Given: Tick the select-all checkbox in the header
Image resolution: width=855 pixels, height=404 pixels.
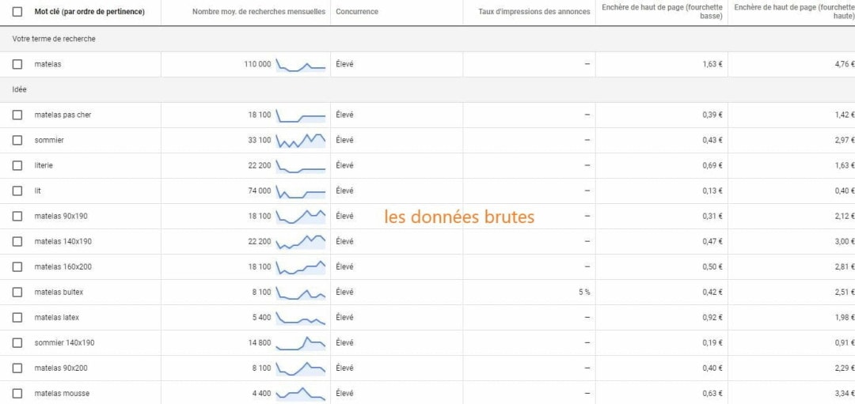Looking at the screenshot, I should click(x=17, y=12).
